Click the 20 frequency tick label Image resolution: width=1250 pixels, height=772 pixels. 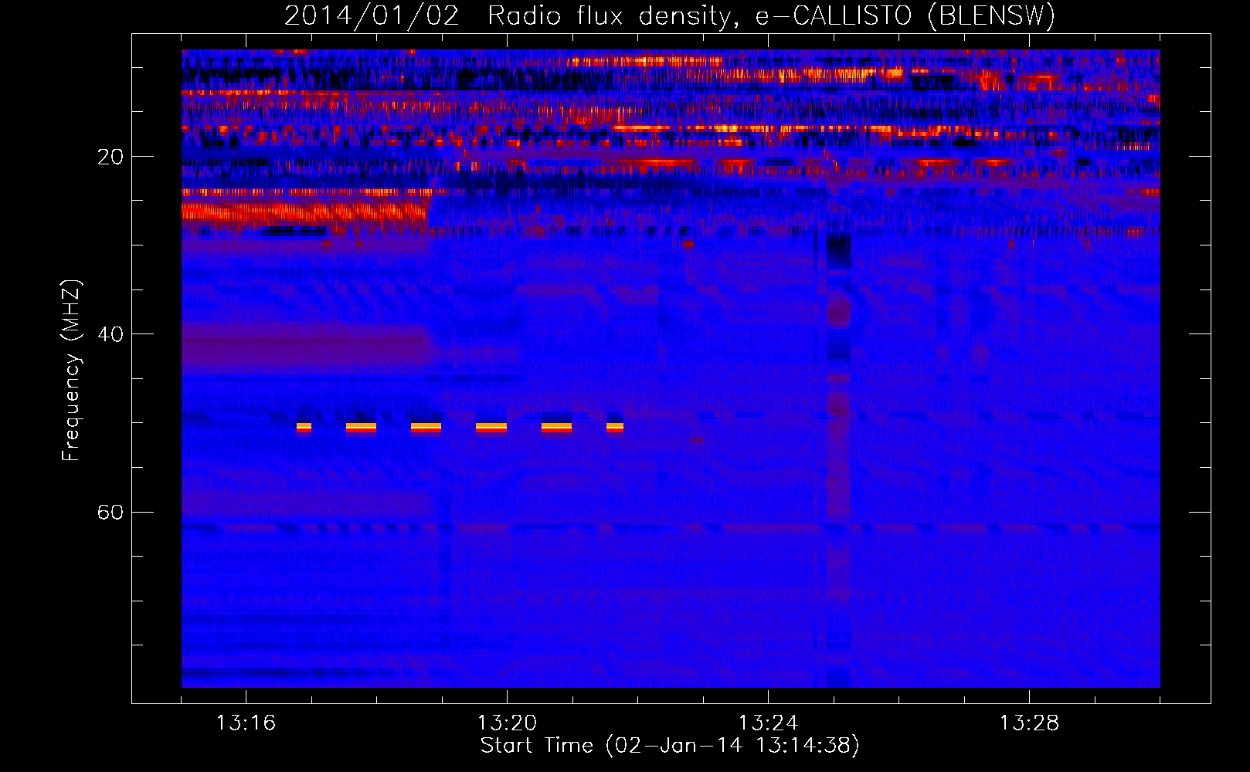110,157
